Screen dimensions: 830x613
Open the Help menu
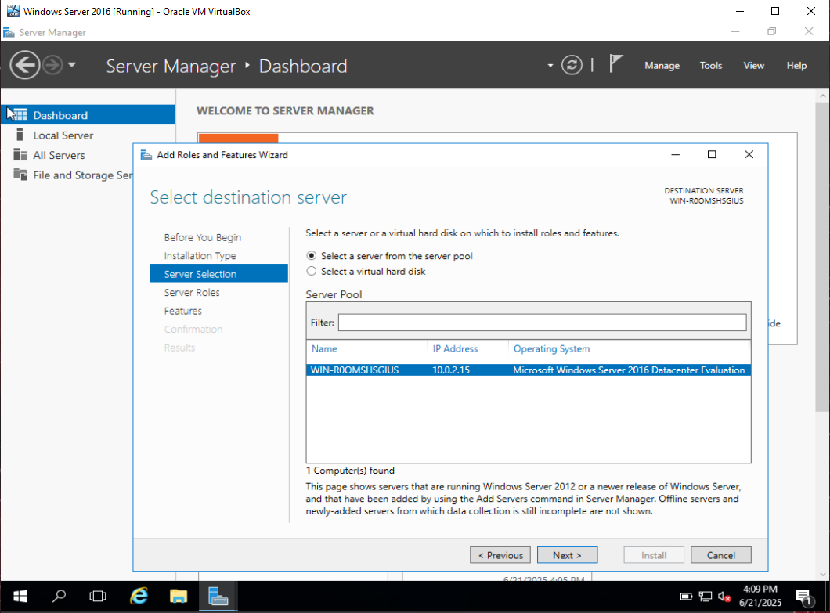click(796, 66)
